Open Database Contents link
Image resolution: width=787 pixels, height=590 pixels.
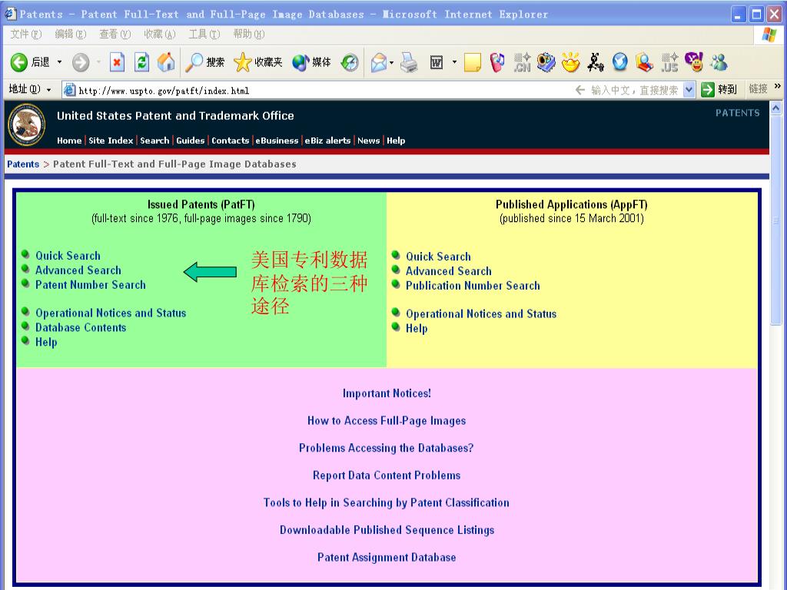(81, 327)
